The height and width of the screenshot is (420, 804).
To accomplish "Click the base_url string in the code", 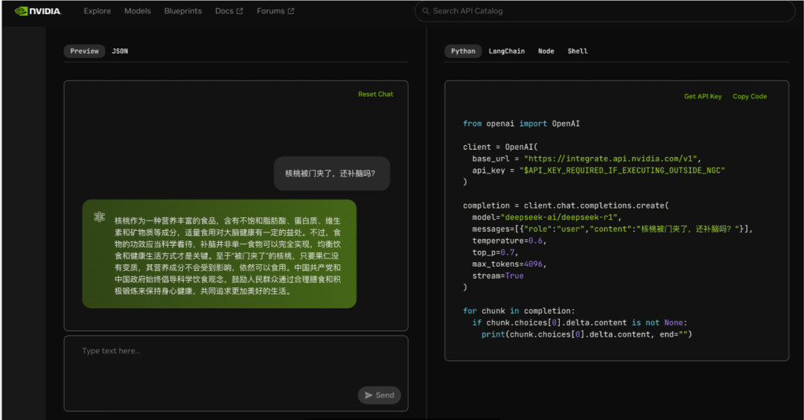I will pos(612,159).
